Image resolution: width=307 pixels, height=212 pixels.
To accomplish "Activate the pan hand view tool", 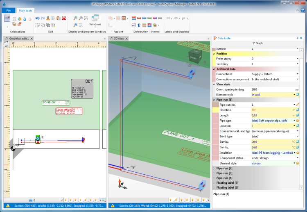I will coord(86,18).
